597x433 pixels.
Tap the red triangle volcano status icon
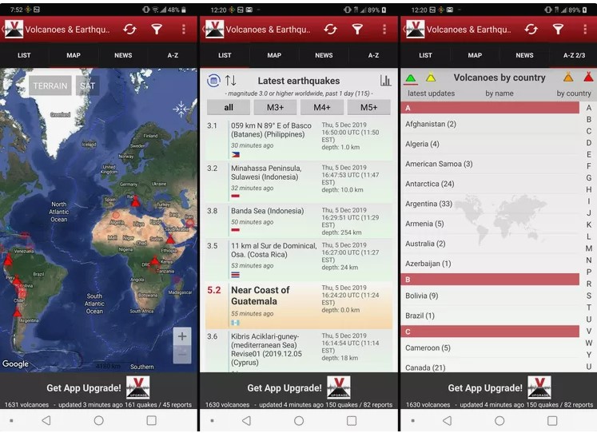click(x=588, y=78)
